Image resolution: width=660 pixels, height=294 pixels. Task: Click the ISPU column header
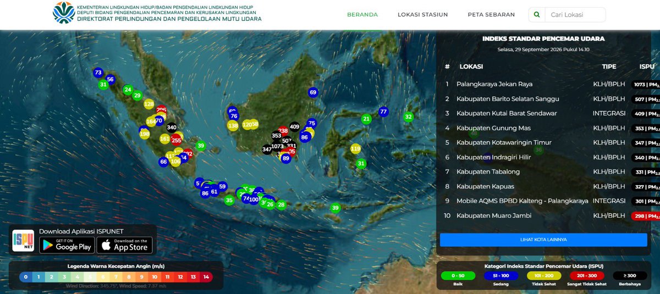pos(646,66)
